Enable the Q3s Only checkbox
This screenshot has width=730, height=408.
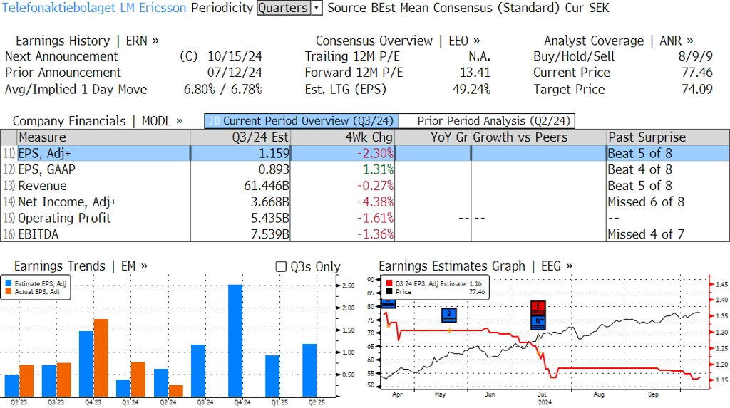coord(281,266)
